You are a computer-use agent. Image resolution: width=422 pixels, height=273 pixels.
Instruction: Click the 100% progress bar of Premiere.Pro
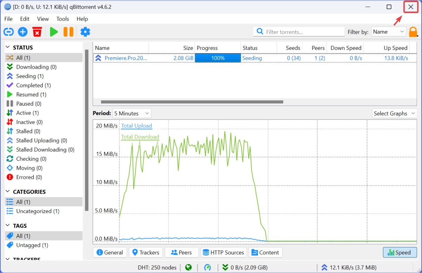(x=218, y=58)
